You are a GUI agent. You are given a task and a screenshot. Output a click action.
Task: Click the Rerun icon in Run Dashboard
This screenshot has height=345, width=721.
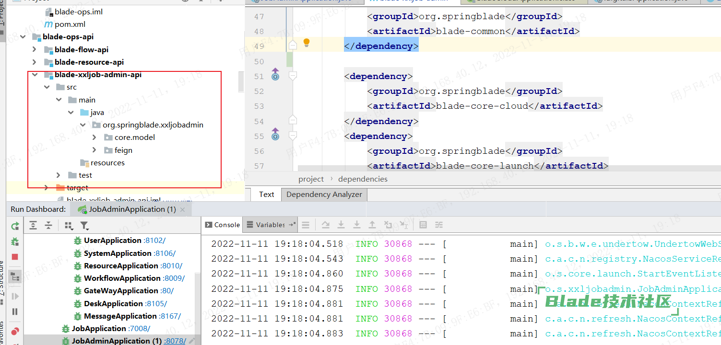pyautogui.click(x=15, y=226)
